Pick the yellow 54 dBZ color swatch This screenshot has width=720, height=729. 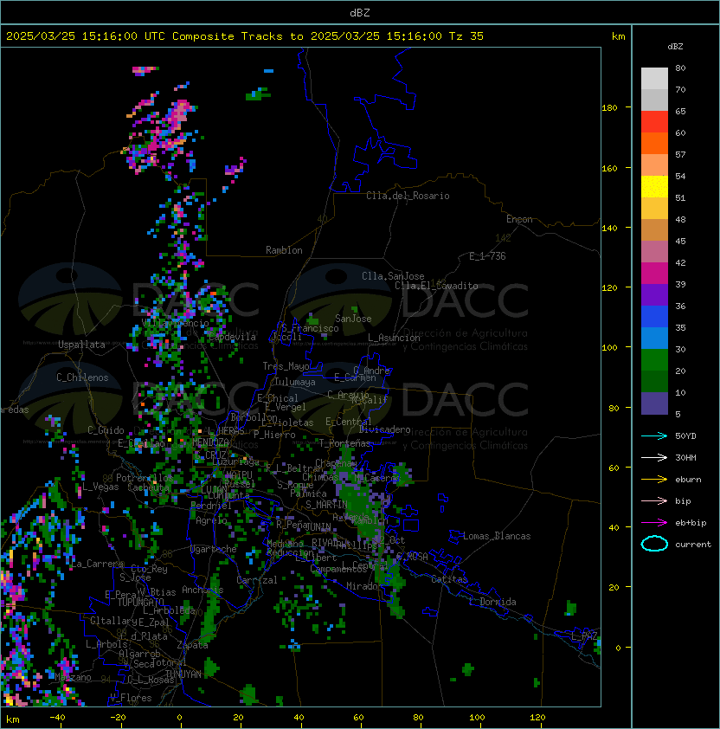654,187
